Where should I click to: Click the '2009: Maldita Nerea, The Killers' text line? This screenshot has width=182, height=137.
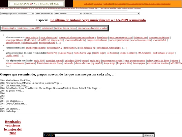pyautogui.click(x=17, y=81)
